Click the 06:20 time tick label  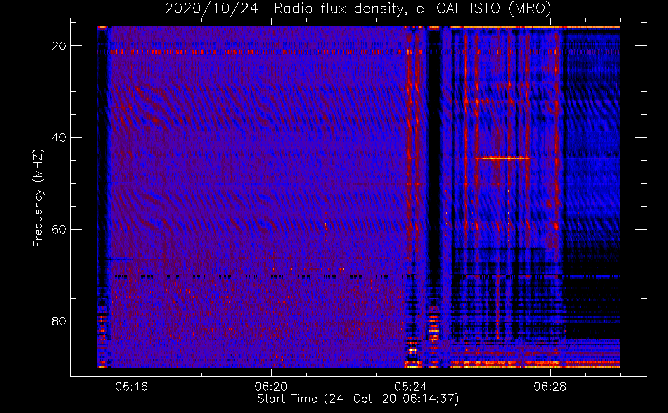271,387
